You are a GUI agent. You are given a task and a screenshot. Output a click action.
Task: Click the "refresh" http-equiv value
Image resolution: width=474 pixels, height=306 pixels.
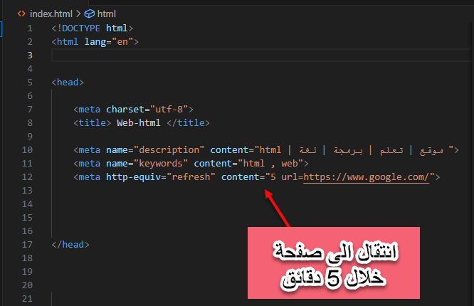tap(189, 177)
